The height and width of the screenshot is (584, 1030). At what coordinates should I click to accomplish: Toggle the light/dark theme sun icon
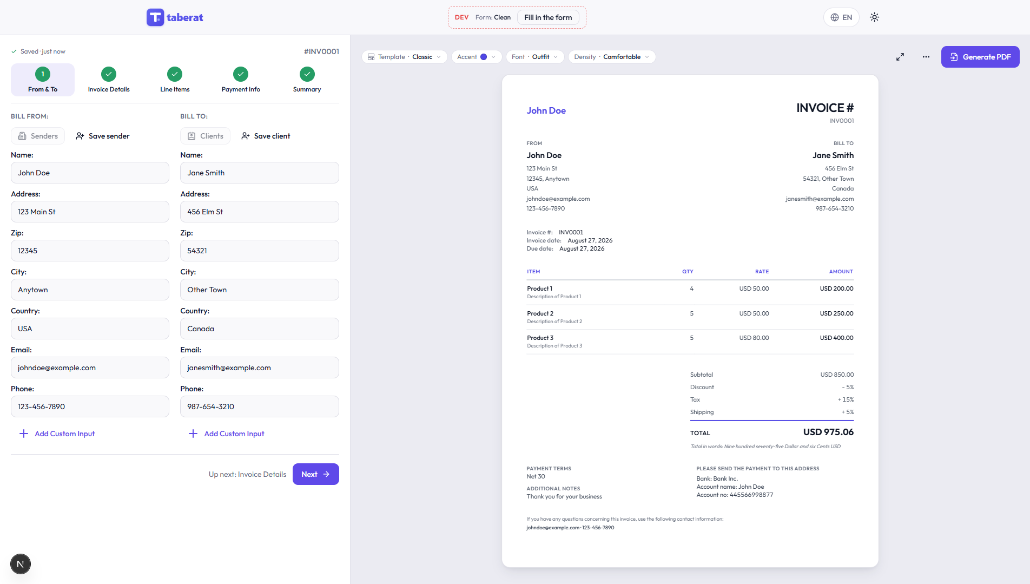point(874,17)
